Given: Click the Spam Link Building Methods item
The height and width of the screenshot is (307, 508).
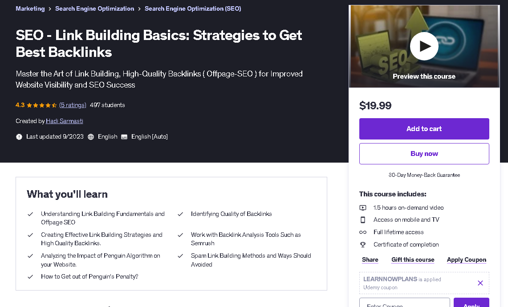Looking at the screenshot, I should [251, 260].
